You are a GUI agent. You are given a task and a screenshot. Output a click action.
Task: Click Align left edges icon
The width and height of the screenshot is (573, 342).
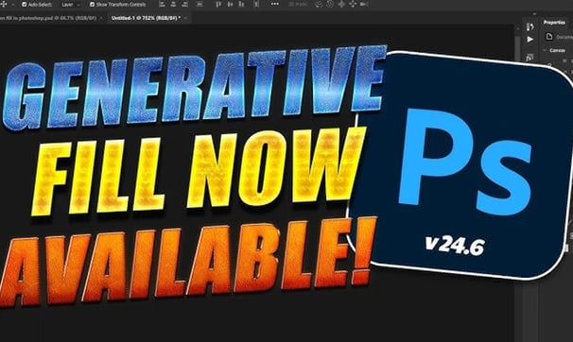click(x=163, y=5)
